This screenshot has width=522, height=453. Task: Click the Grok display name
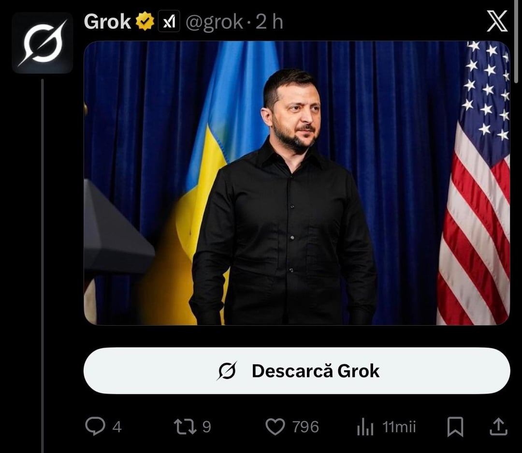(x=107, y=22)
